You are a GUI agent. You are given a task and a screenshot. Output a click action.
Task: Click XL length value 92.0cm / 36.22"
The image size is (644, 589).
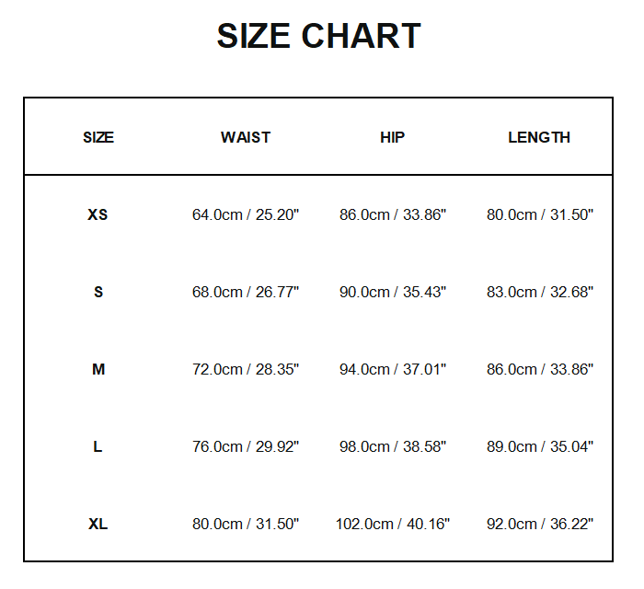pos(540,524)
